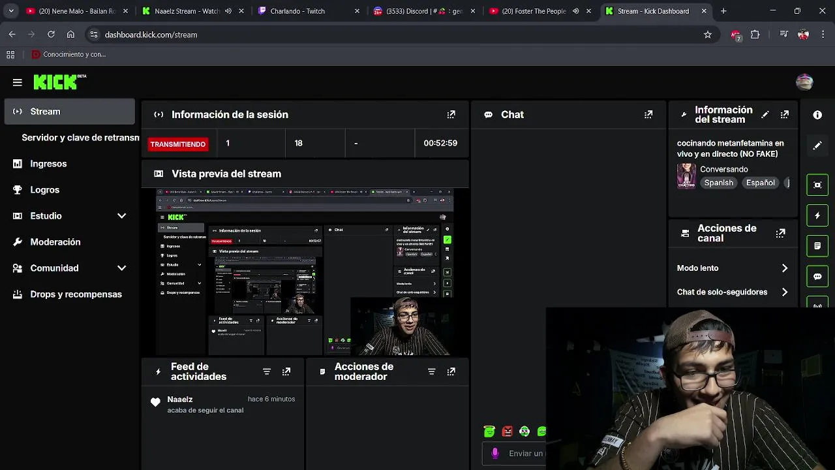Open the site information icon in the address bar
This screenshot has height=470, width=835.
(x=93, y=35)
